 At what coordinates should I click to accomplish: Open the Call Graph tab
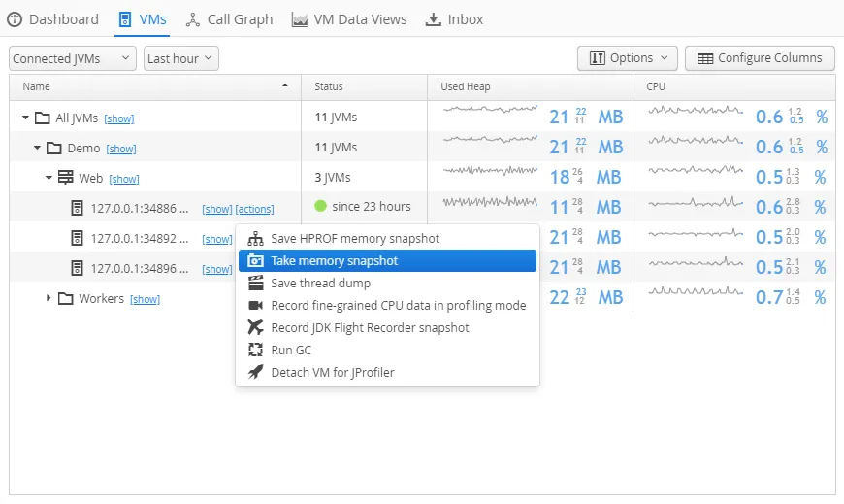coord(229,19)
